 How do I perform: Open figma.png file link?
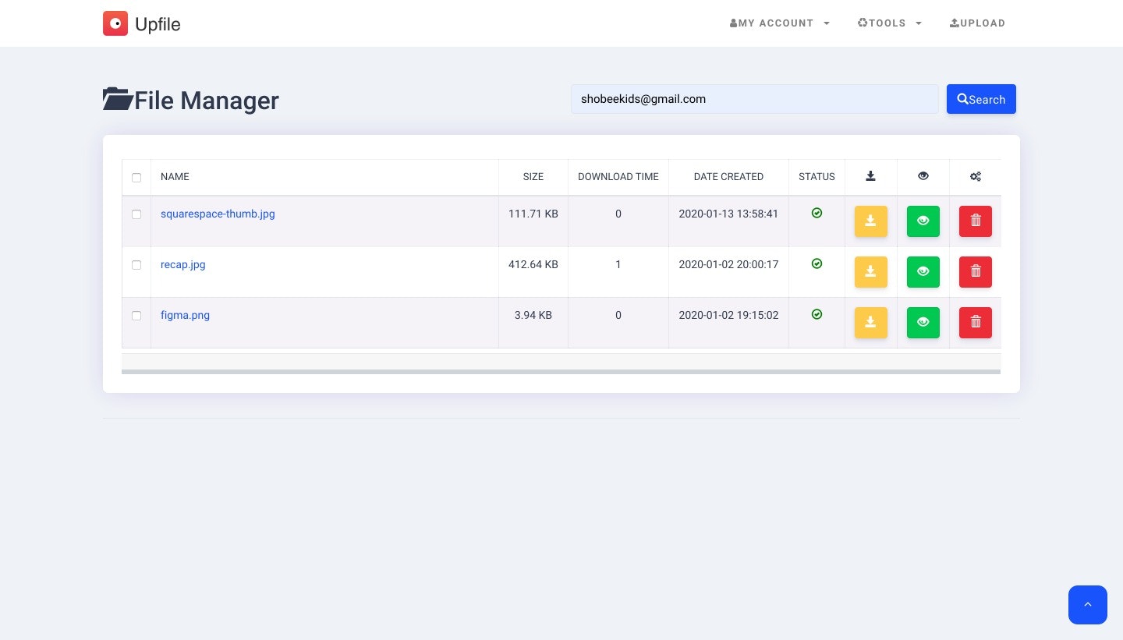pos(185,315)
